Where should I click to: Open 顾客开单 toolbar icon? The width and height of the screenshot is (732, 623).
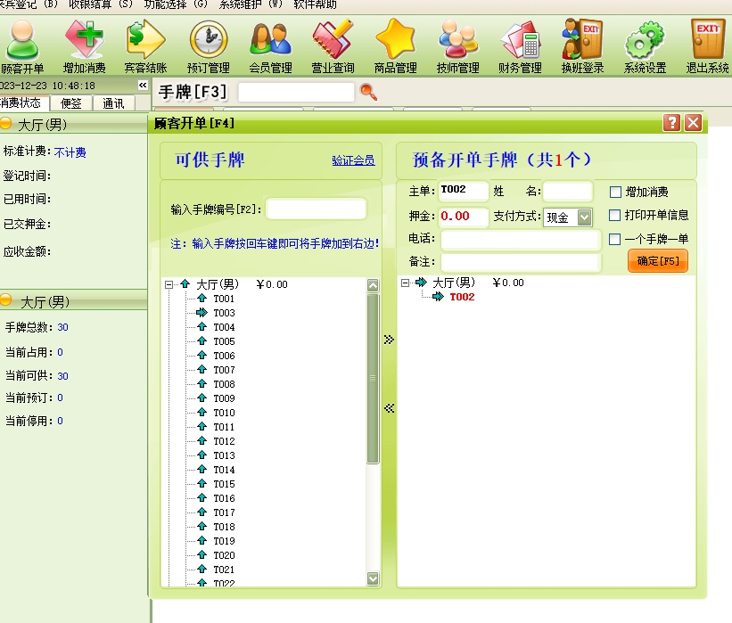(22, 45)
